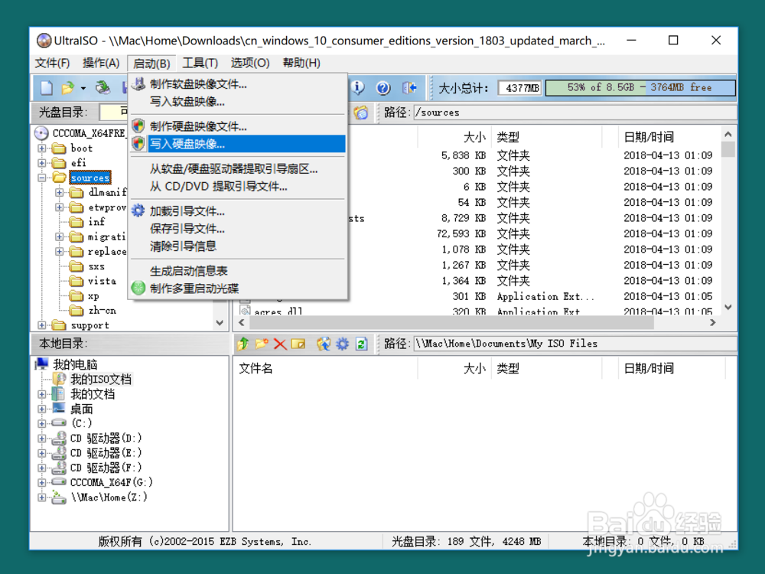
Task: Select 我的ISO文档 in local tree
Action: (100, 380)
